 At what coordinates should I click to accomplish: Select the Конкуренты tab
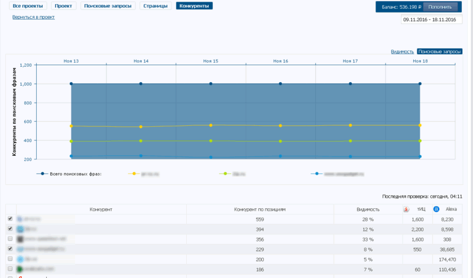pos(194,6)
